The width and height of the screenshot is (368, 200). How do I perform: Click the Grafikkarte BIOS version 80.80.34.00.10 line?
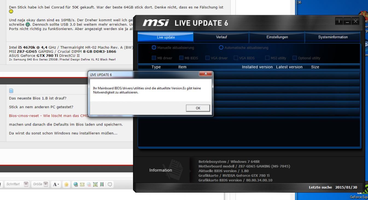coord(235,180)
